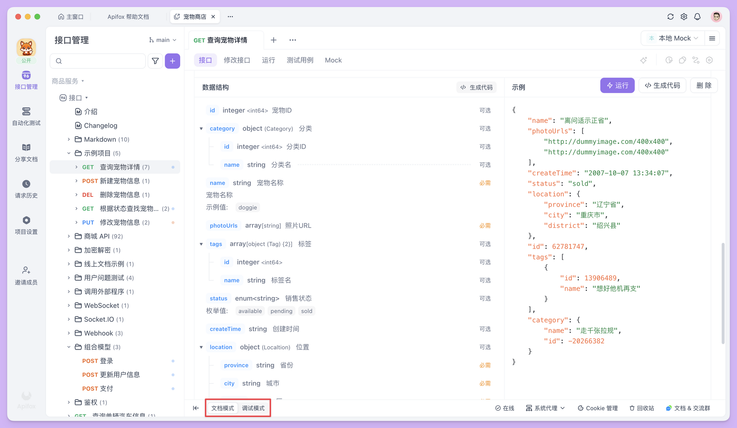Click the purple plus add button
Screen dimensions: 737x428
click(x=172, y=61)
